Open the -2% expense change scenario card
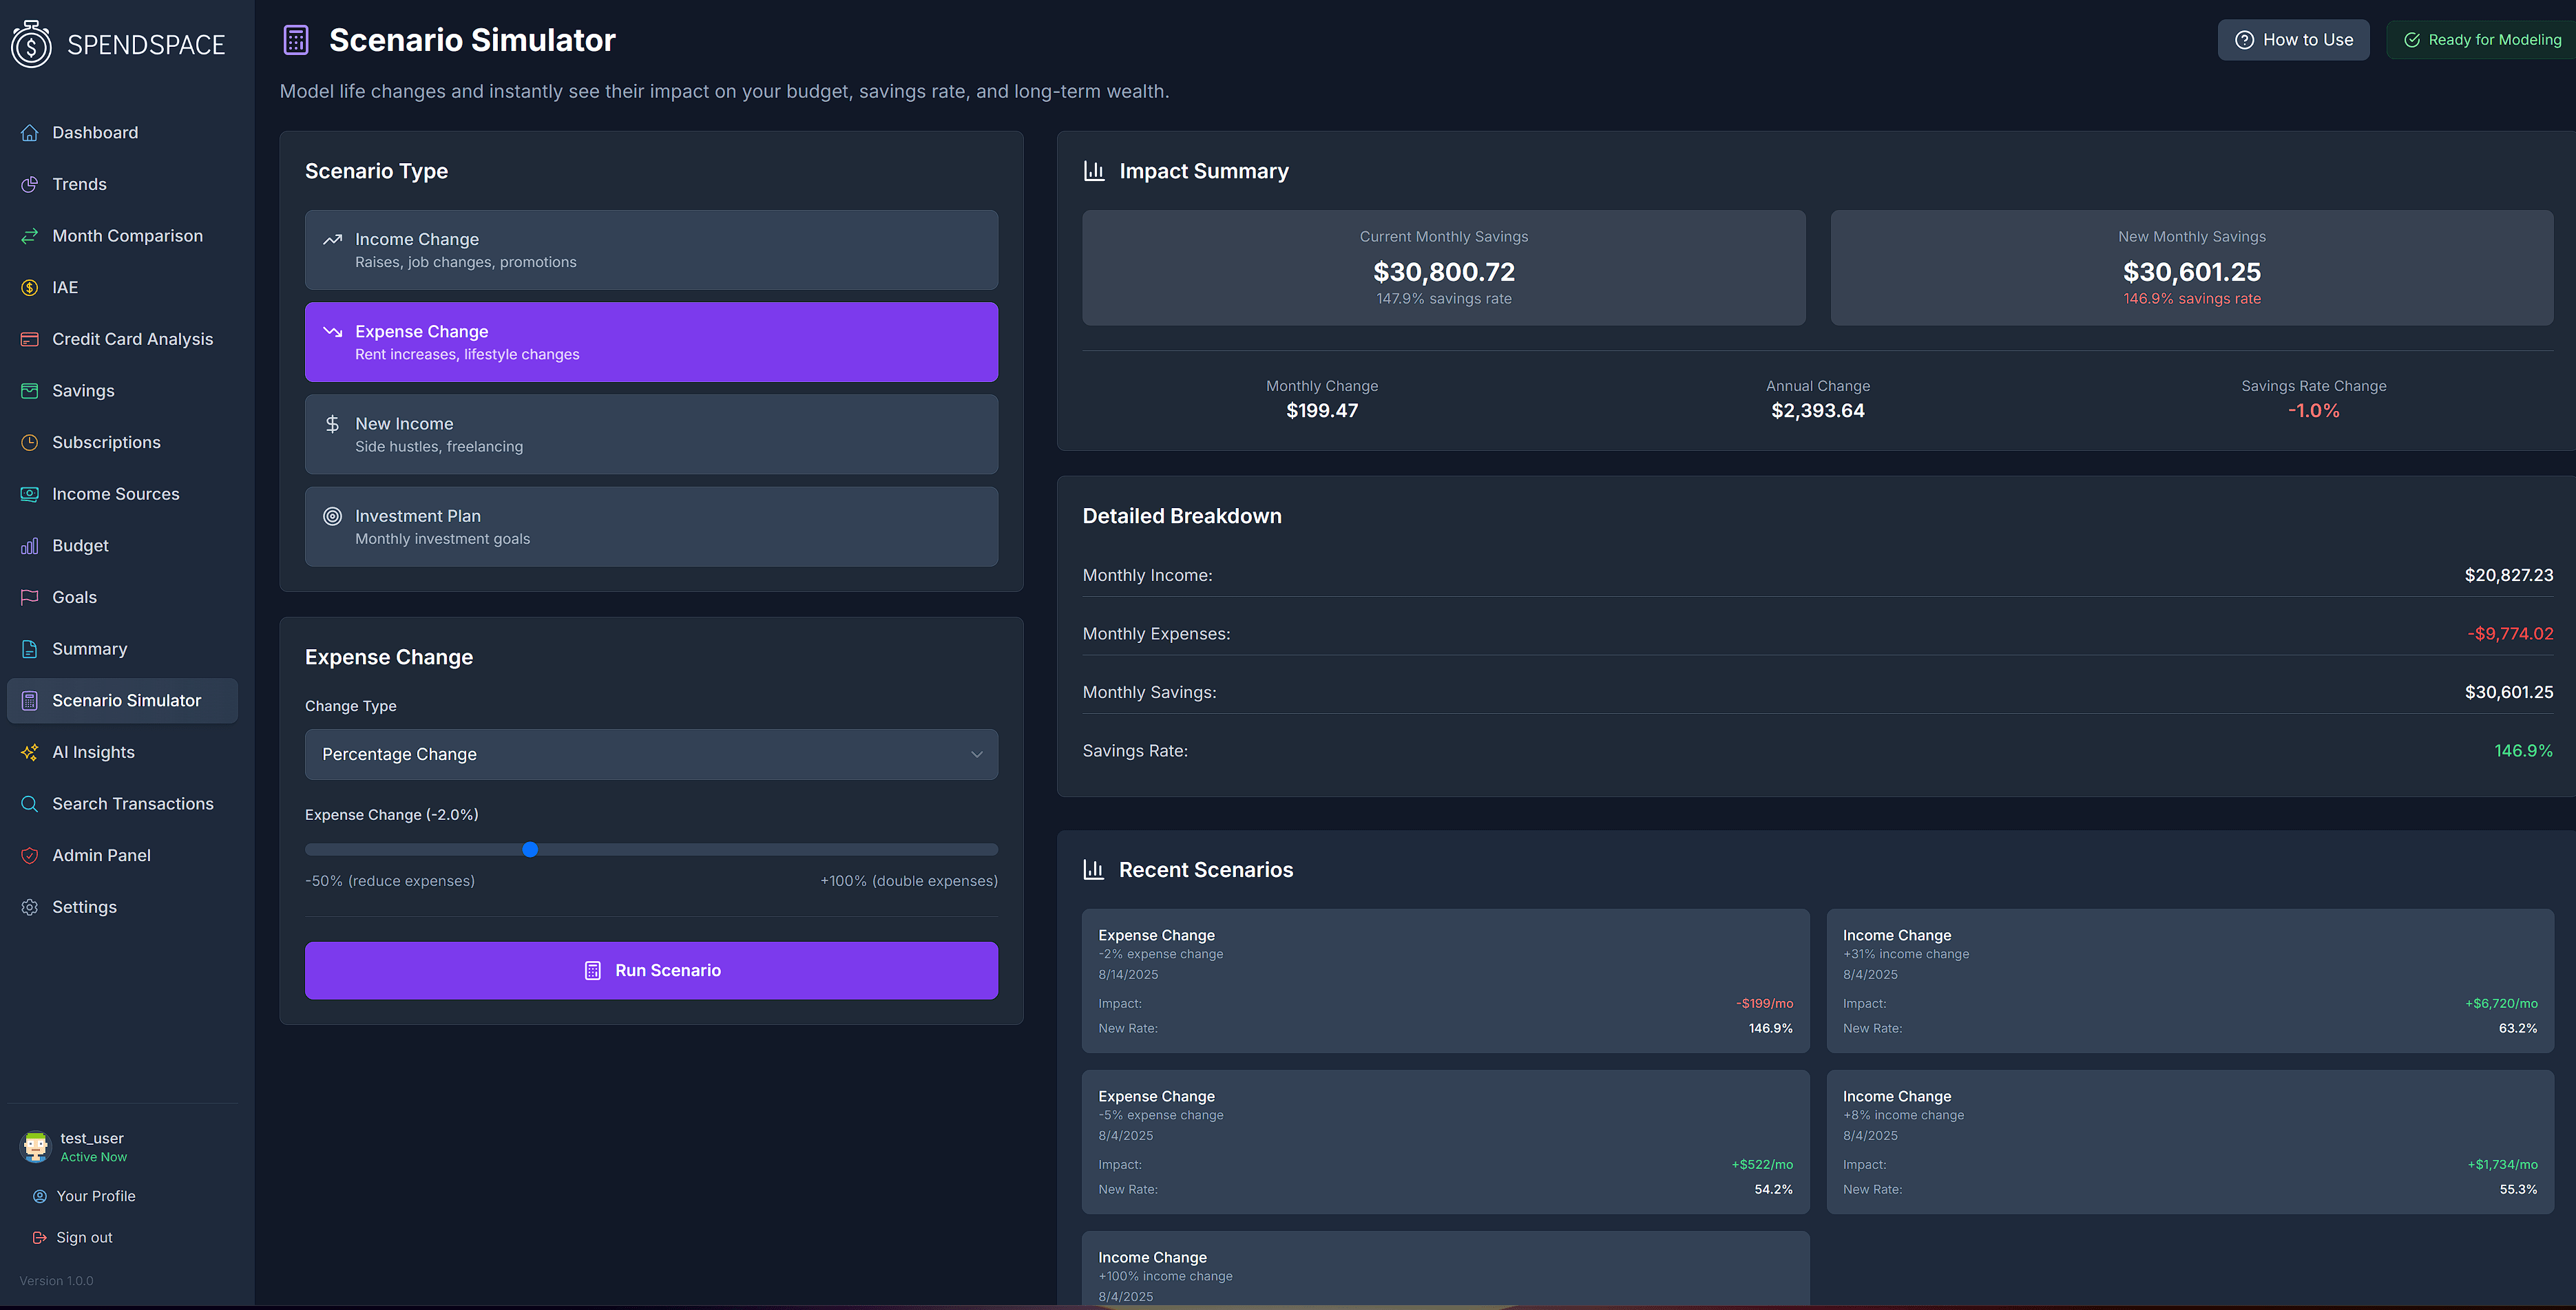Screen dimensions: 2576x1310 (1445, 981)
